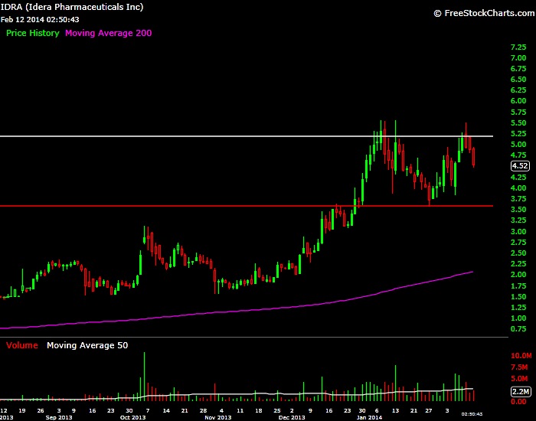
Task: Click the 14 date label on the time axis
Action: pos(166,410)
